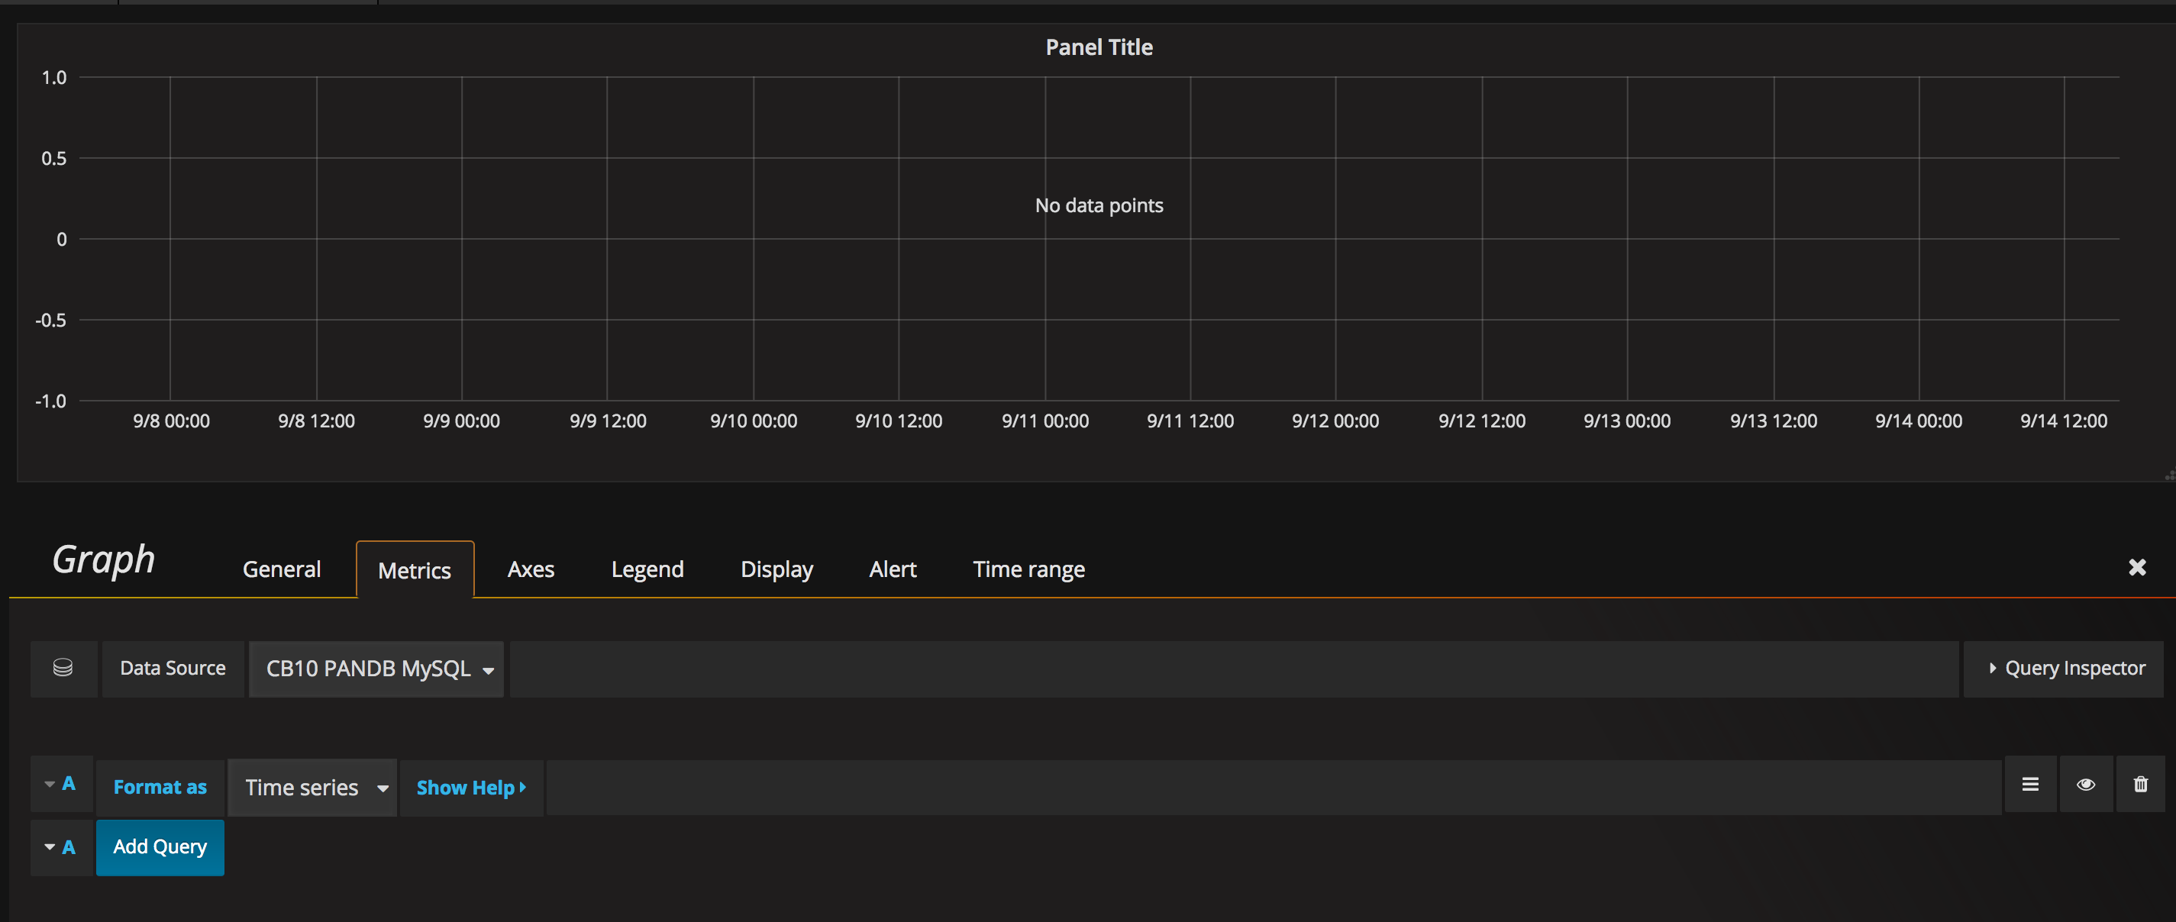Viewport: 2176px width, 922px height.
Task: Switch to the Display tab
Action: pos(776,569)
